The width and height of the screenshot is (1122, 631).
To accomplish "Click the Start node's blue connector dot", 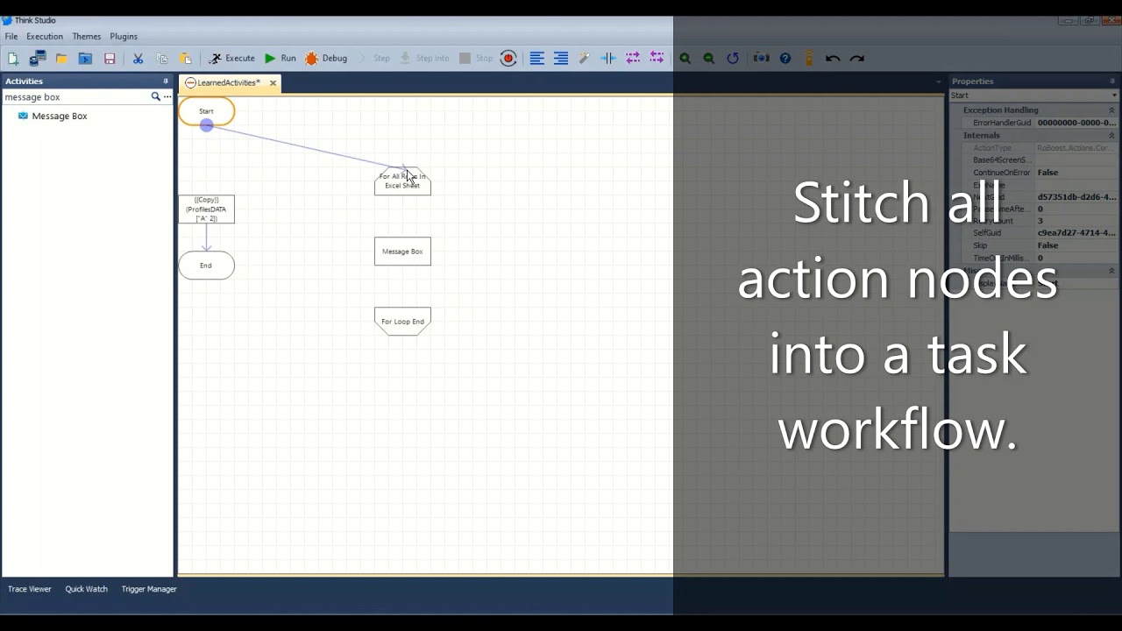I will pos(207,125).
